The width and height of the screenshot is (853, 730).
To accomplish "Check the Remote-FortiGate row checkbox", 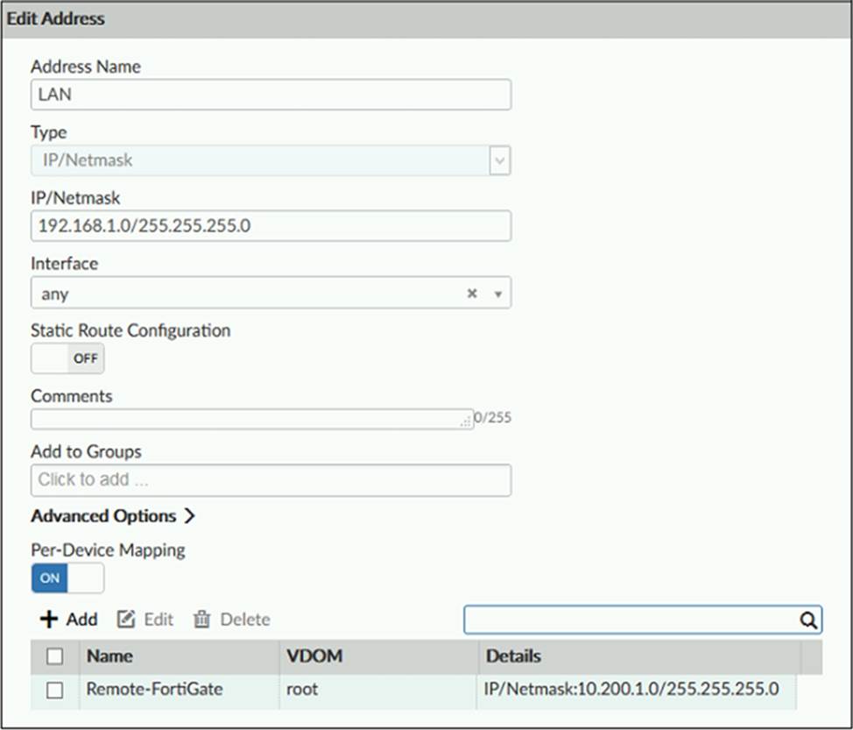I will [x=54, y=690].
